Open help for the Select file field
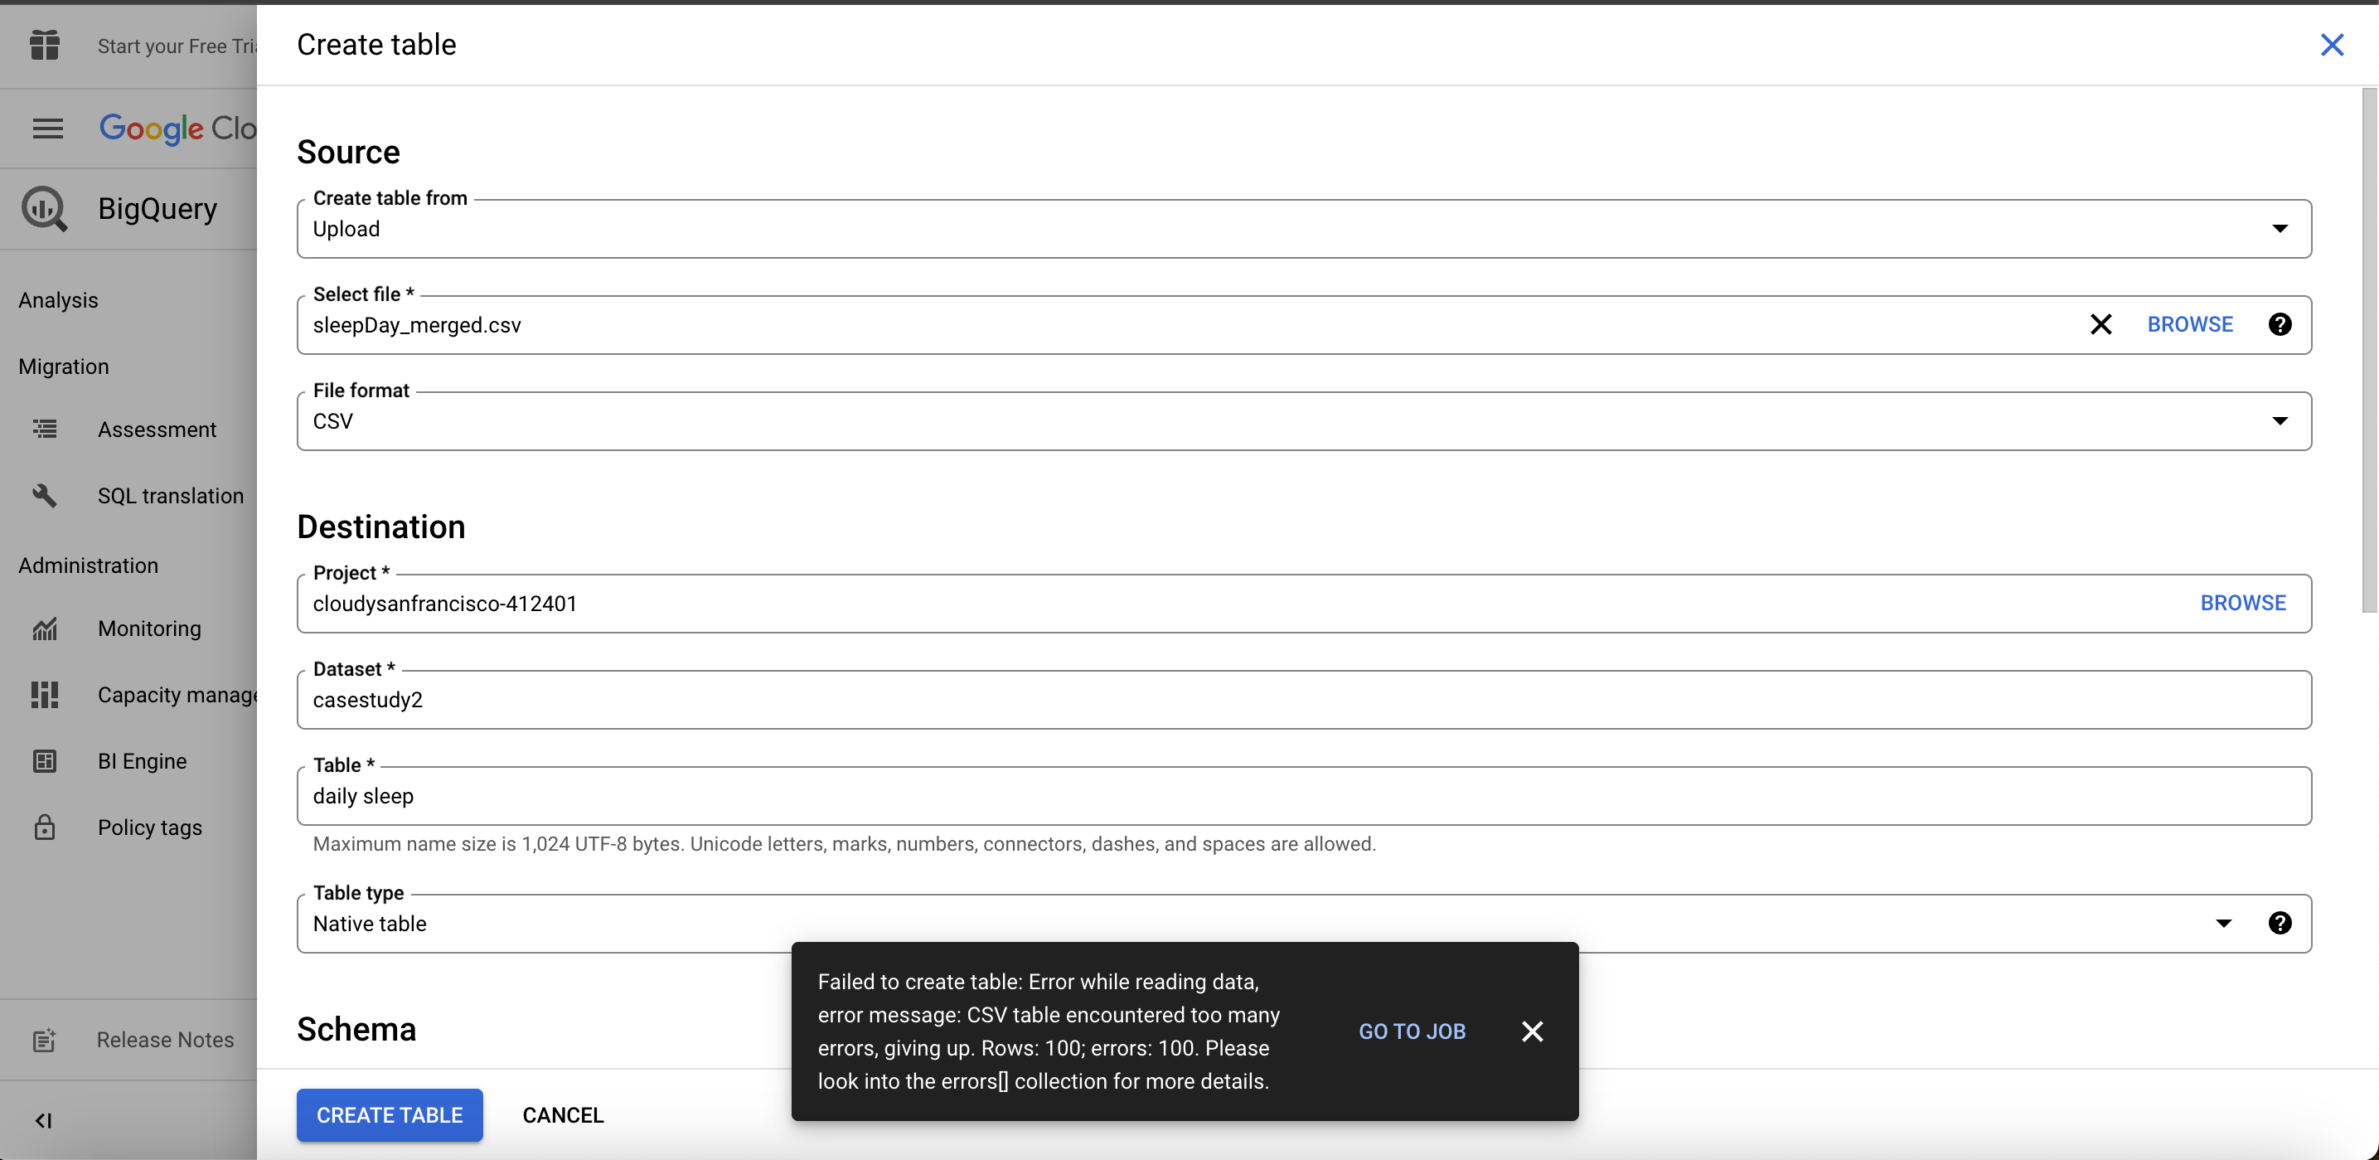The width and height of the screenshot is (2379, 1160). click(2280, 323)
